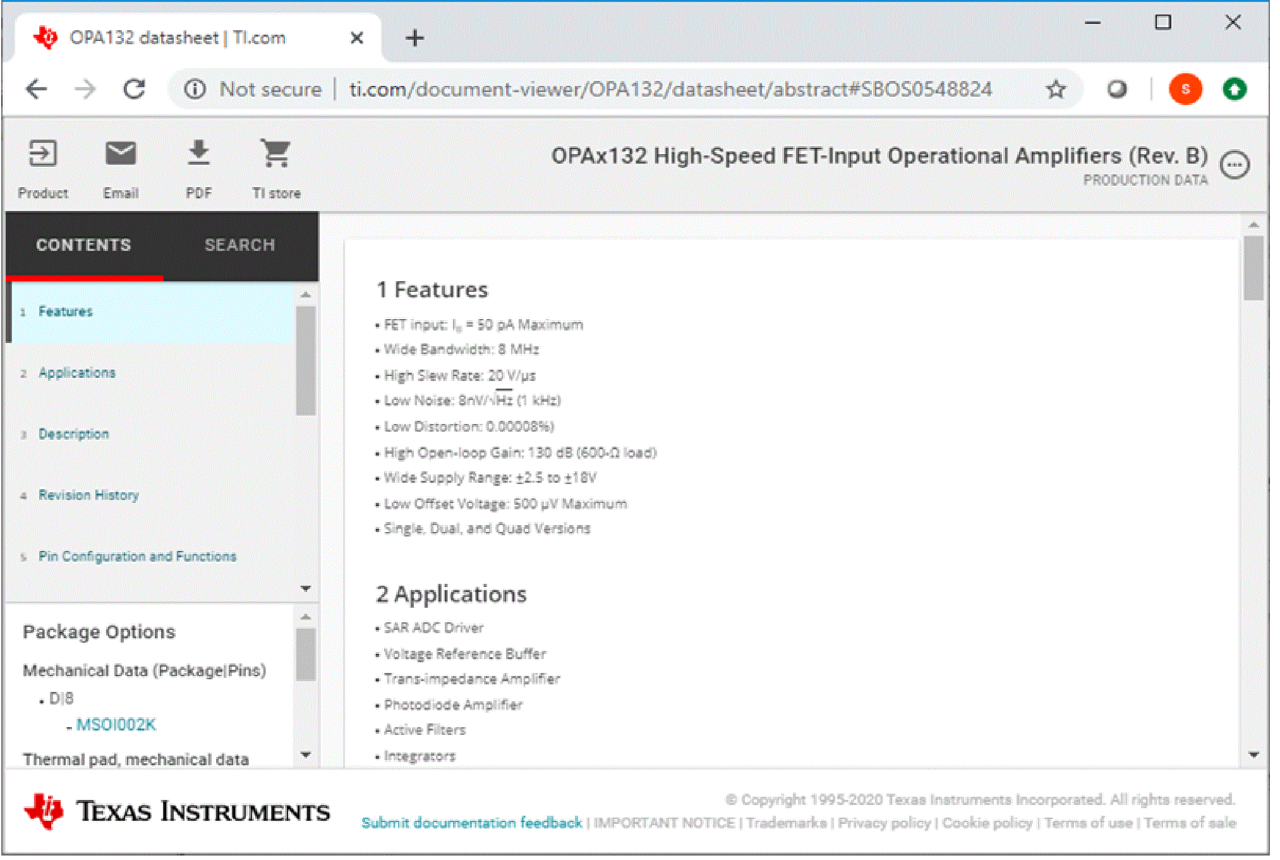
Task: Open the Terms of use link
Action: pos(1088,823)
